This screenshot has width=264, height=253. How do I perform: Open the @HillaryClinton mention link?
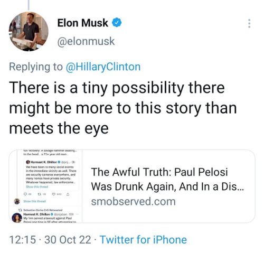[x=103, y=67]
